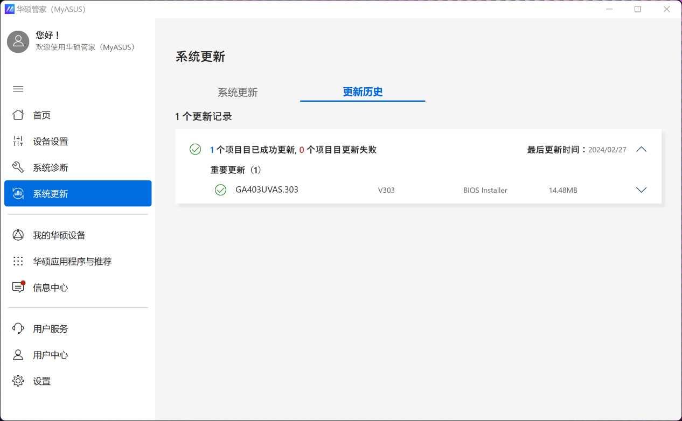Click the user avatar at top left
Screen dimensions: 682x421
[18, 41]
